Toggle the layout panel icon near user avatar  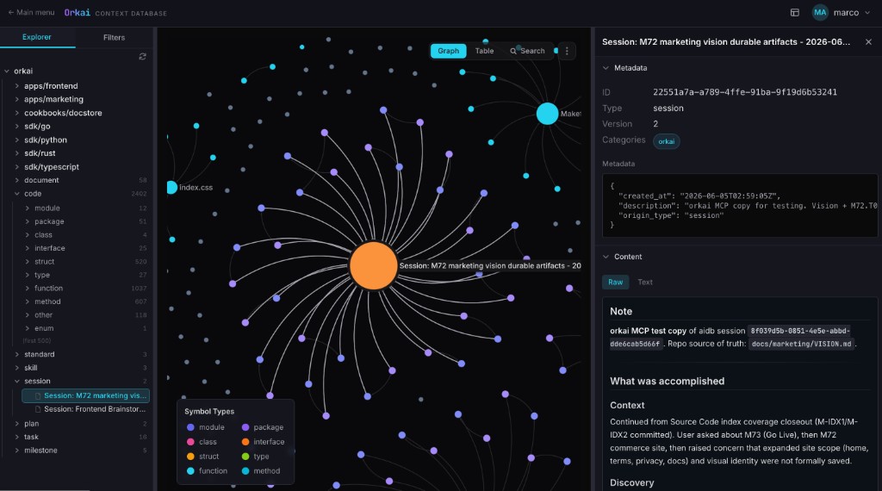click(x=795, y=12)
